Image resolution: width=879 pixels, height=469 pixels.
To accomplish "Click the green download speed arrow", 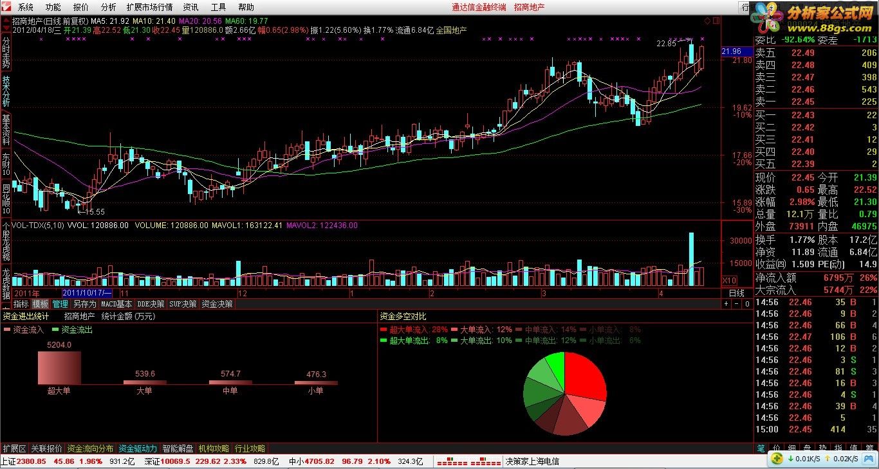I will 790,459.
